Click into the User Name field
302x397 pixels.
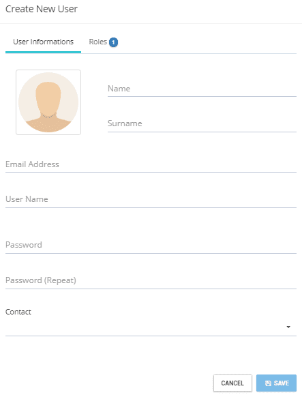pyautogui.click(x=151, y=199)
